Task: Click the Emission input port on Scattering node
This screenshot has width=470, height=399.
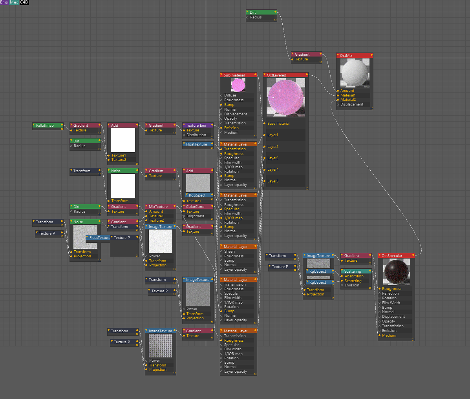Action: pyautogui.click(x=342, y=285)
